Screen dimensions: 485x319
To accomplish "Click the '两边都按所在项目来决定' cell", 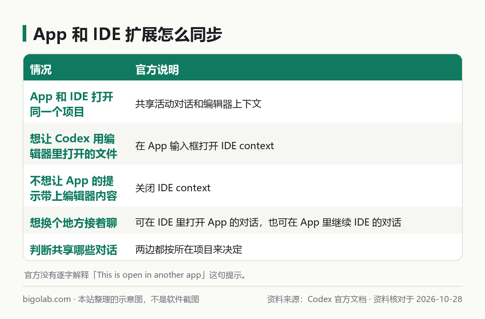I will tap(189, 250).
